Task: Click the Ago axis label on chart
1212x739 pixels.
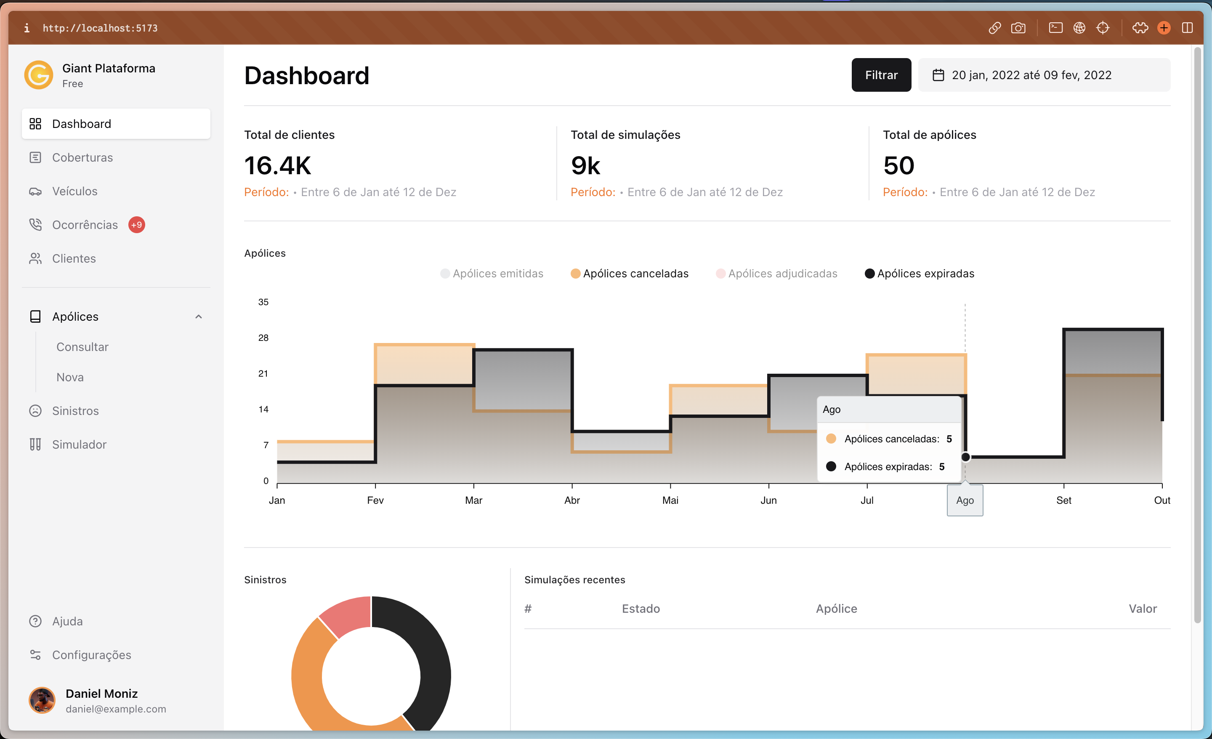Action: pos(965,500)
